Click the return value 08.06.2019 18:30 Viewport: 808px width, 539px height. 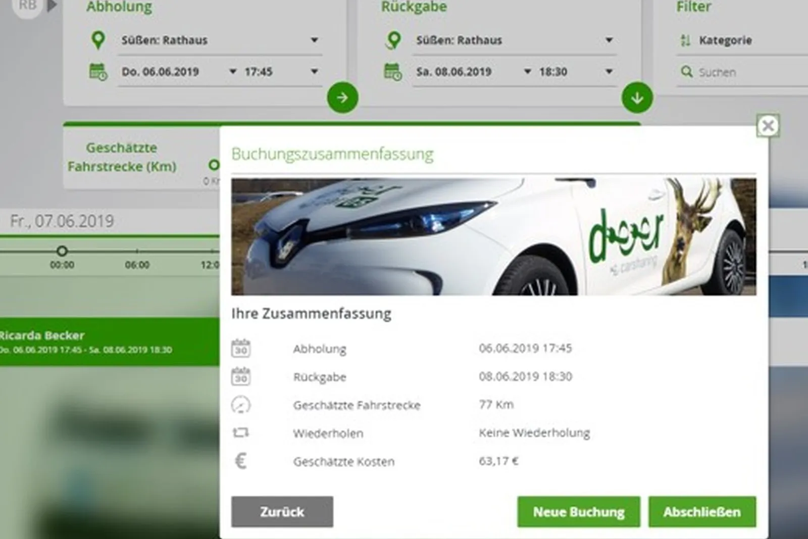[x=525, y=376]
